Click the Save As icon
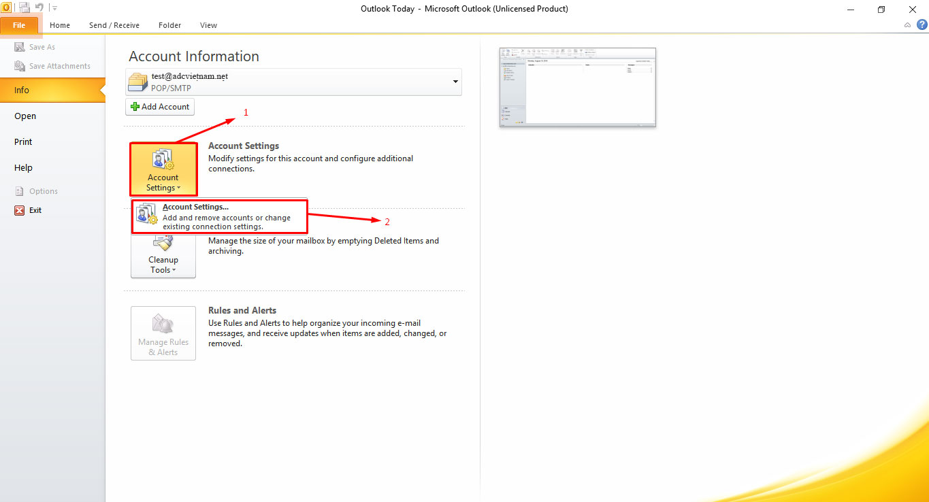Viewport: 929px width, 502px height. 20,47
